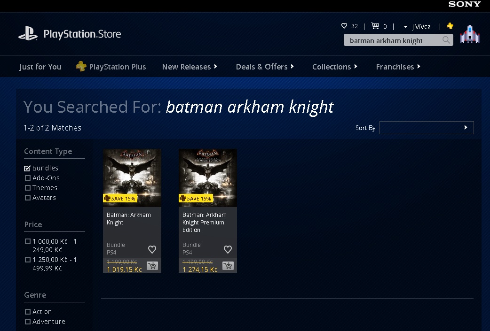Add Premium Edition to wishlist via heart
This screenshot has height=331, width=490.
click(228, 249)
